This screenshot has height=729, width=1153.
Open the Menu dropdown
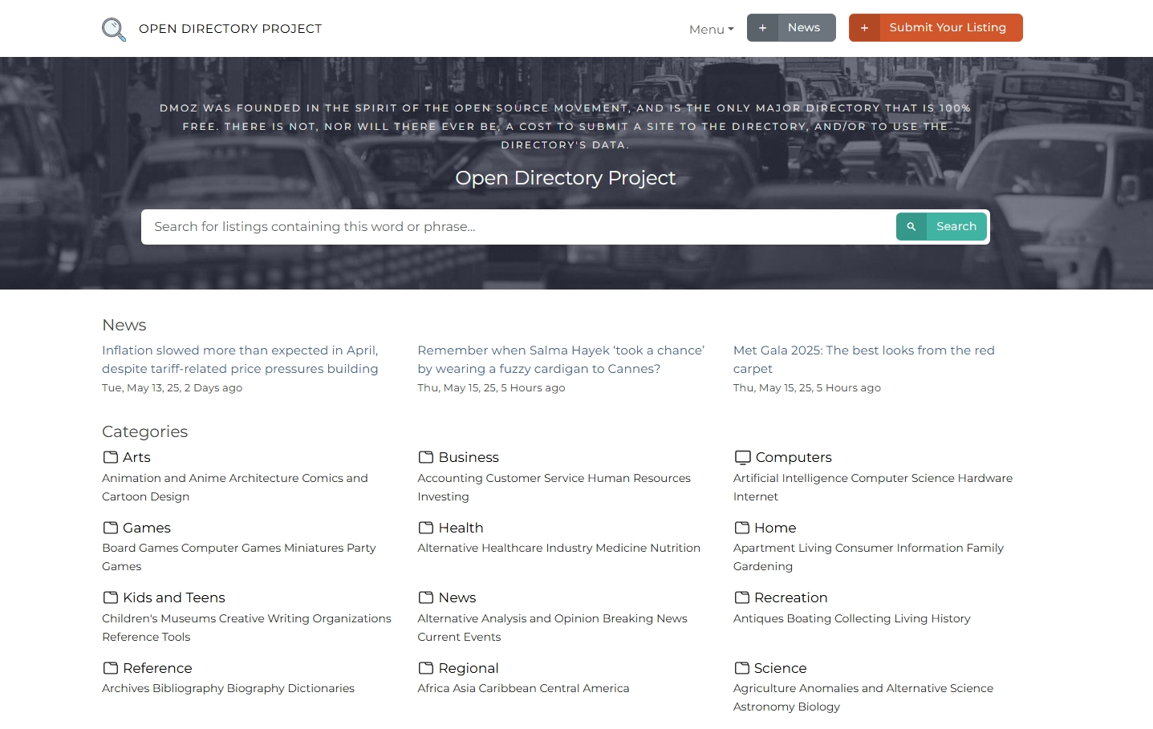(x=710, y=29)
